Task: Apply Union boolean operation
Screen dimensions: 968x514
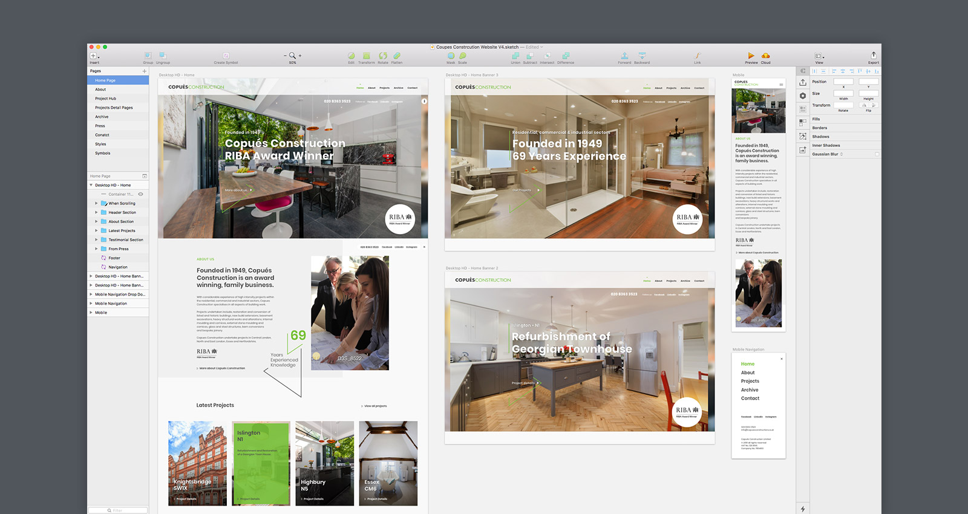Action: coord(515,56)
